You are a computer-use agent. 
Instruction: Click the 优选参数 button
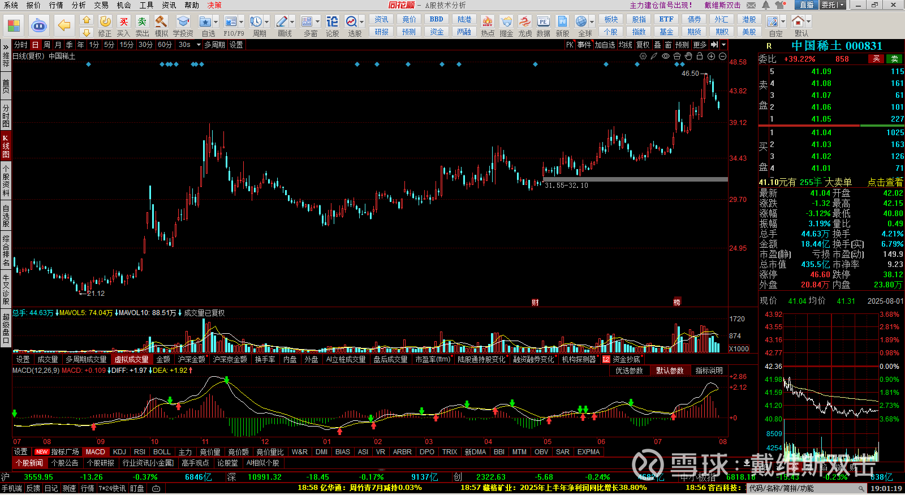coord(629,371)
